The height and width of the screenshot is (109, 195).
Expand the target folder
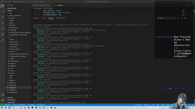click(11, 75)
